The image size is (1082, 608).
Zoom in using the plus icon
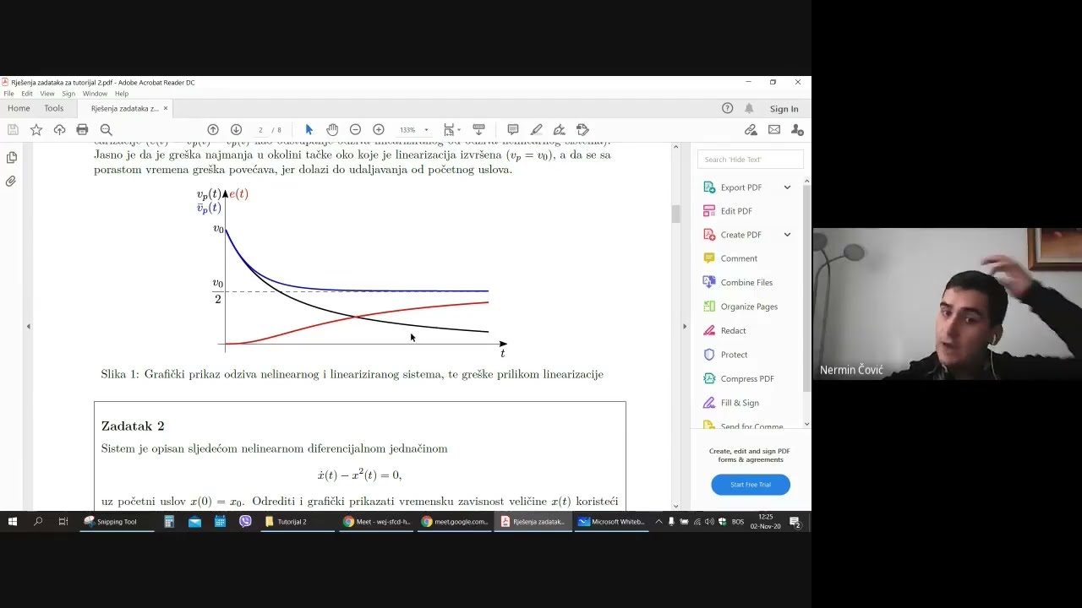tap(379, 129)
